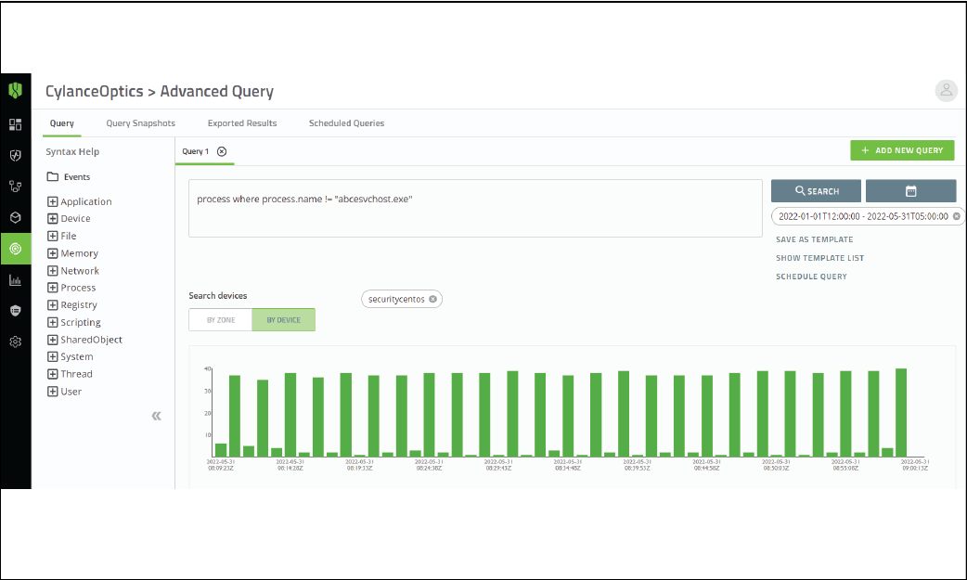Expand the Application node
Viewport: 967px width, 580px height.
coord(52,201)
